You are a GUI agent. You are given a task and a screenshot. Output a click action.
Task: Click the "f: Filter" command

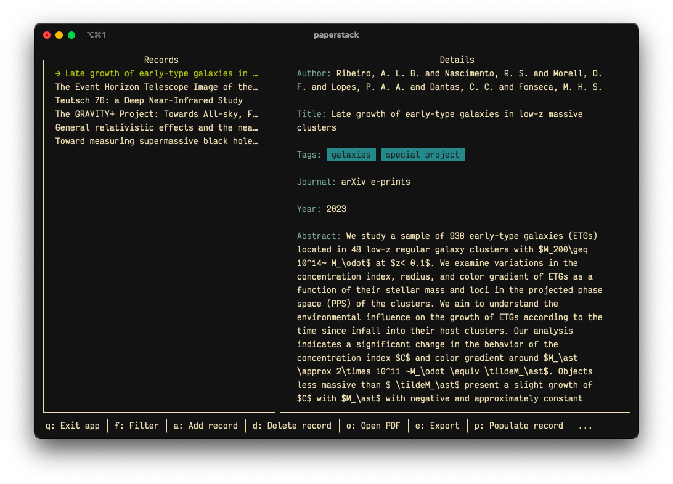tap(136, 426)
